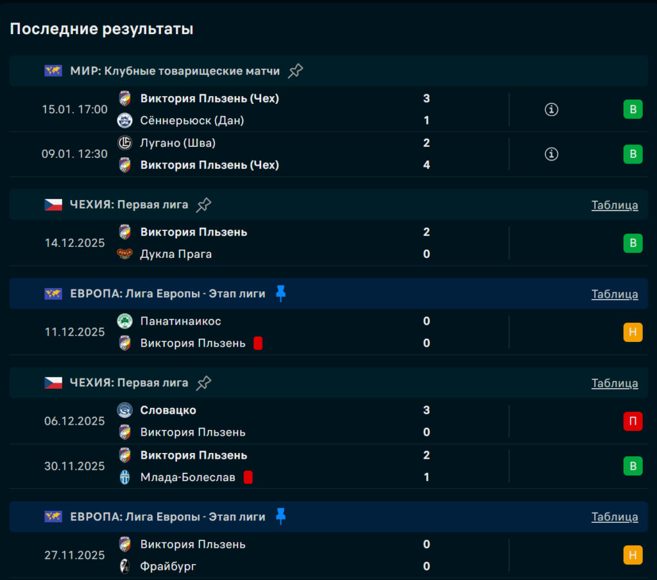
Task: Open the МИР club friendlies league title
Action: (x=175, y=71)
